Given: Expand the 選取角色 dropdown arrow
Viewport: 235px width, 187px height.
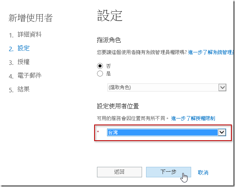Looking at the screenshot, I should point(222,87).
